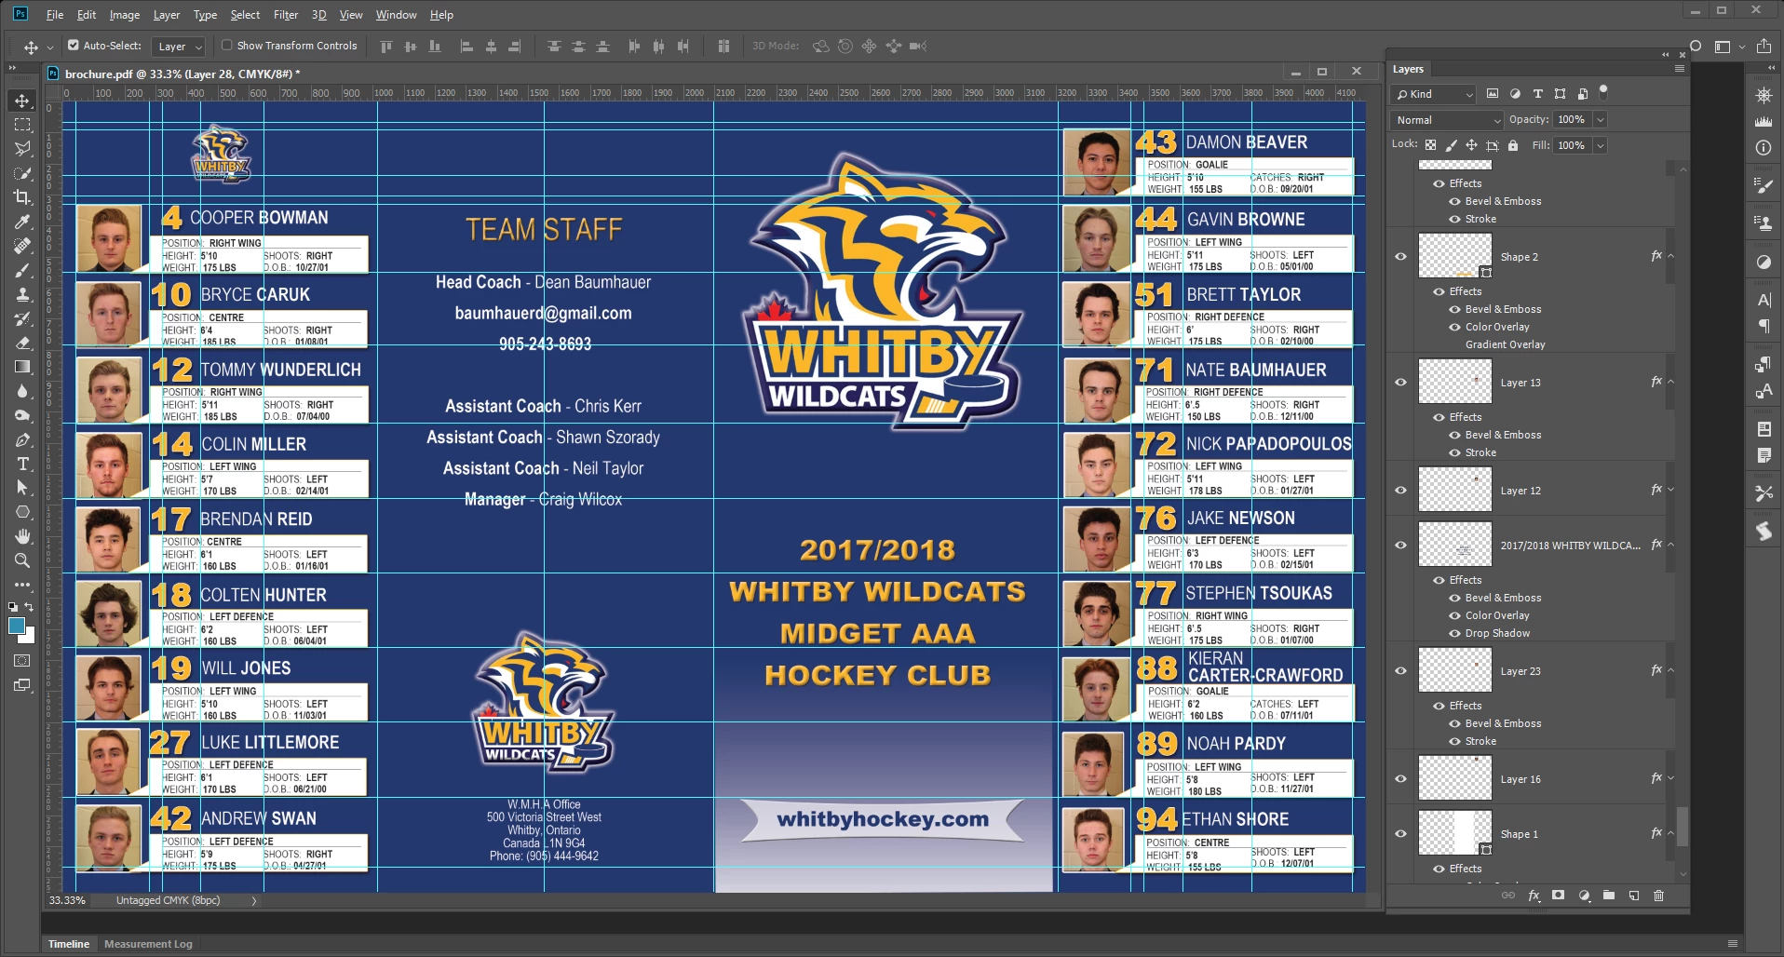This screenshot has height=957, width=1784.
Task: Hide the 2017/2018 WHITBY WILDCA text layer
Action: (1400, 546)
